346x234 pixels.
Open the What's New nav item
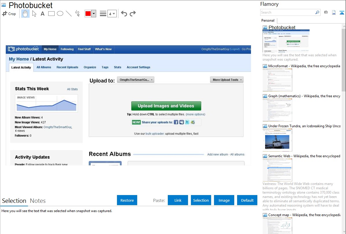pos(103,49)
